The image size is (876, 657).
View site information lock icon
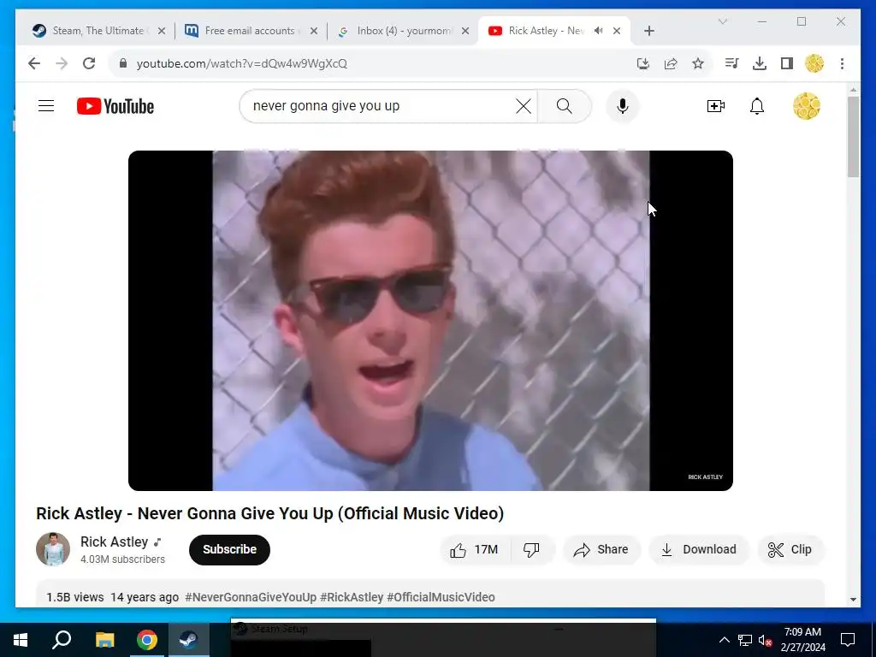click(x=123, y=63)
